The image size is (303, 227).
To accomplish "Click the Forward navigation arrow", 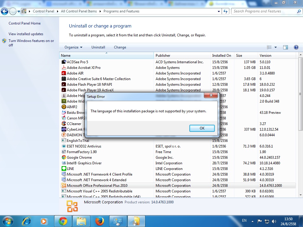I will (13, 12).
